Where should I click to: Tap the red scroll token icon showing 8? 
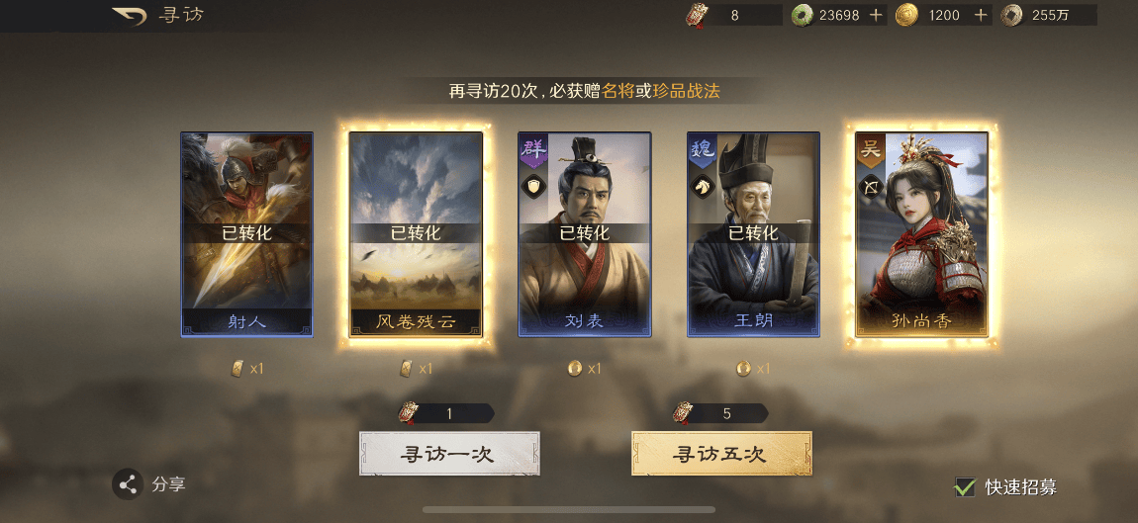[x=697, y=15]
